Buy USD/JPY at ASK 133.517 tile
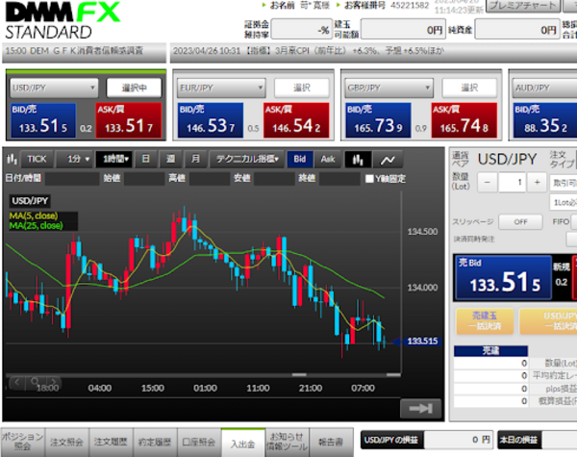 [x=129, y=120]
